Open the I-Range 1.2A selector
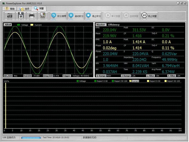 (x=133, y=76)
